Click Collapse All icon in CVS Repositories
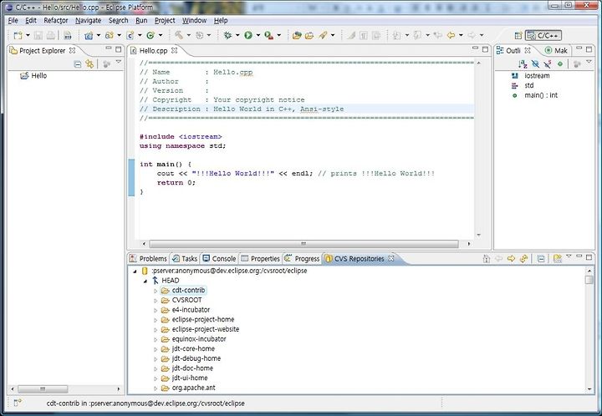Viewport: 602px width, 416px height. tap(541, 259)
